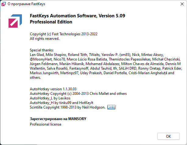Click the "AutoHotkey_L by Lexikos" line
The image size is (187, 145).
click(x=50, y=98)
